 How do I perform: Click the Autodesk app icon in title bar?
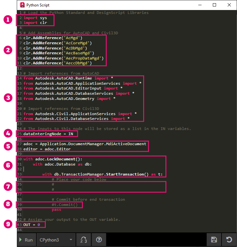22,5
